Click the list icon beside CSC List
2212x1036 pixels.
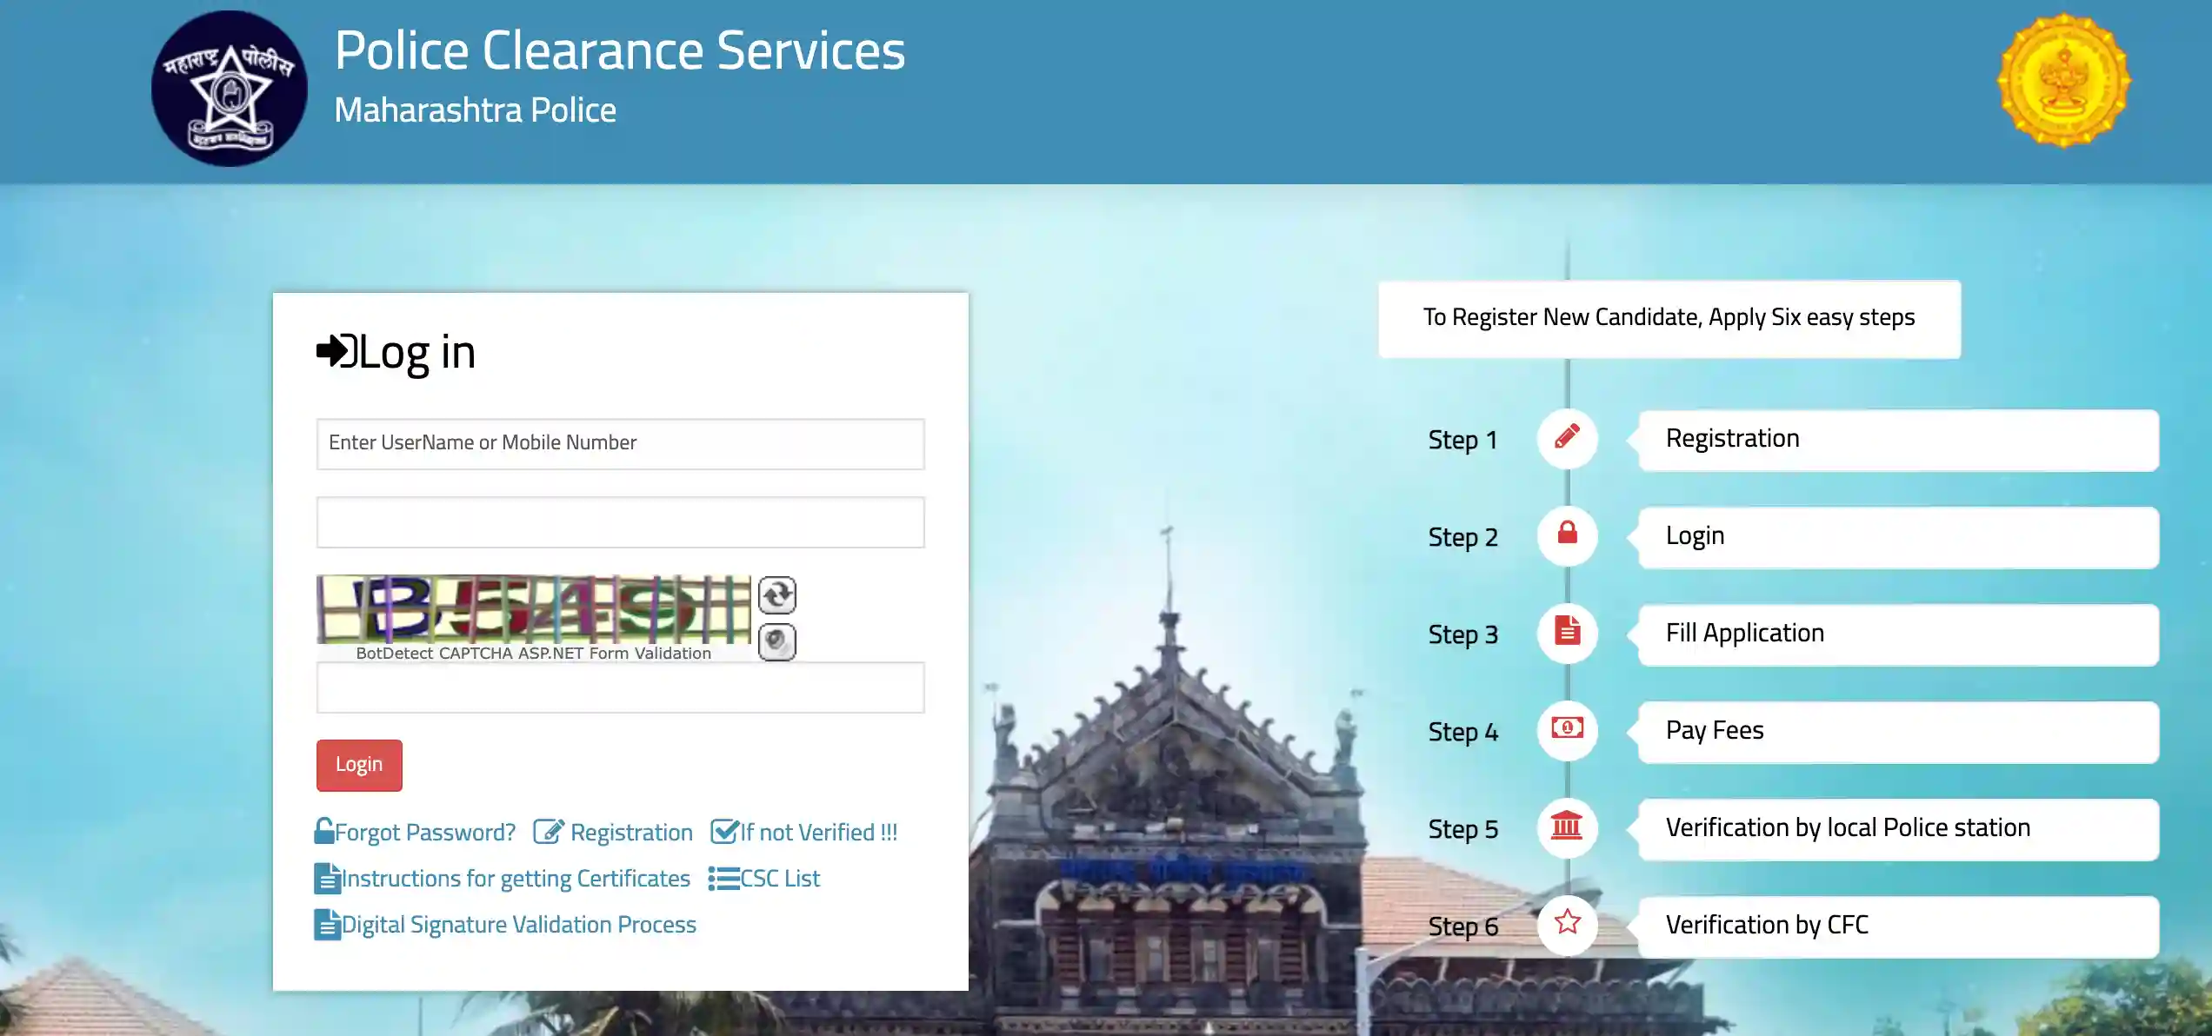pos(723,879)
